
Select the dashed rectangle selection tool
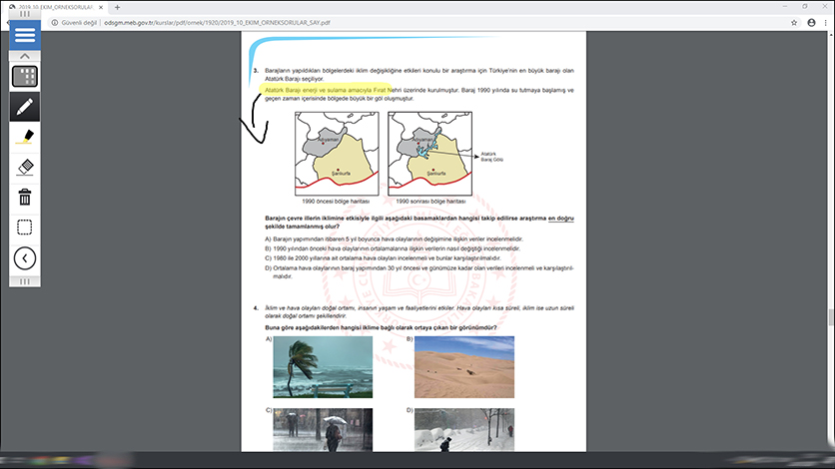(x=25, y=227)
